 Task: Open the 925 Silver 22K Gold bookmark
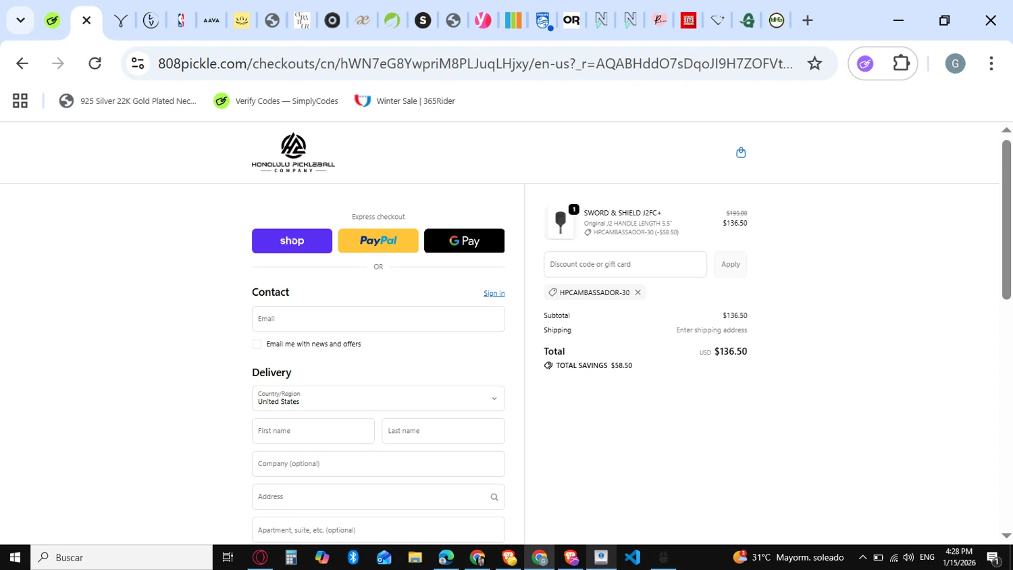pyautogui.click(x=128, y=101)
